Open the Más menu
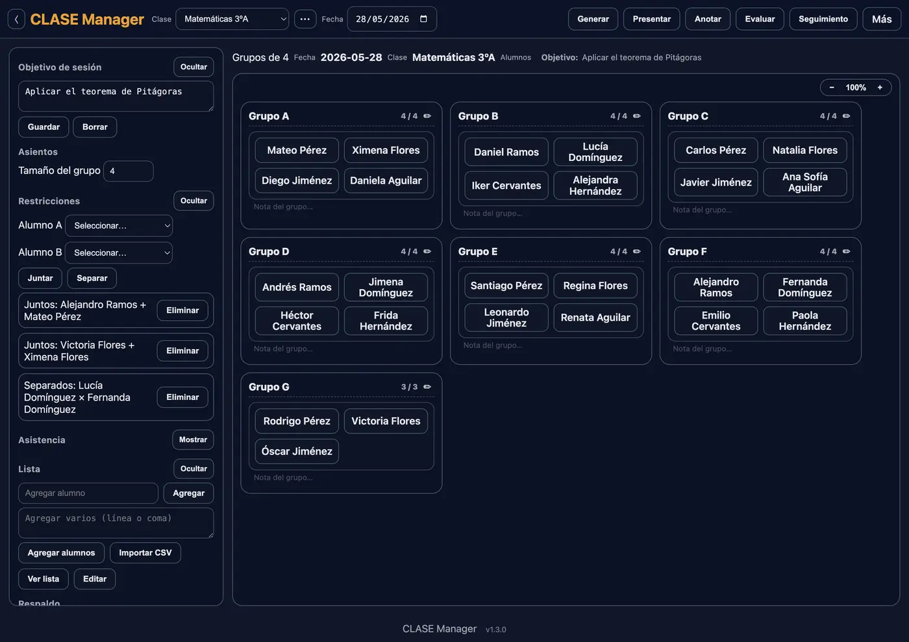 (882, 19)
